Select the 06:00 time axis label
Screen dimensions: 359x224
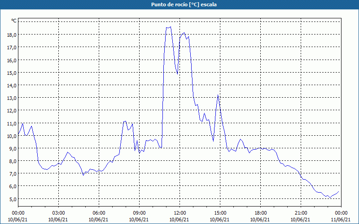pyautogui.click(x=99, y=213)
